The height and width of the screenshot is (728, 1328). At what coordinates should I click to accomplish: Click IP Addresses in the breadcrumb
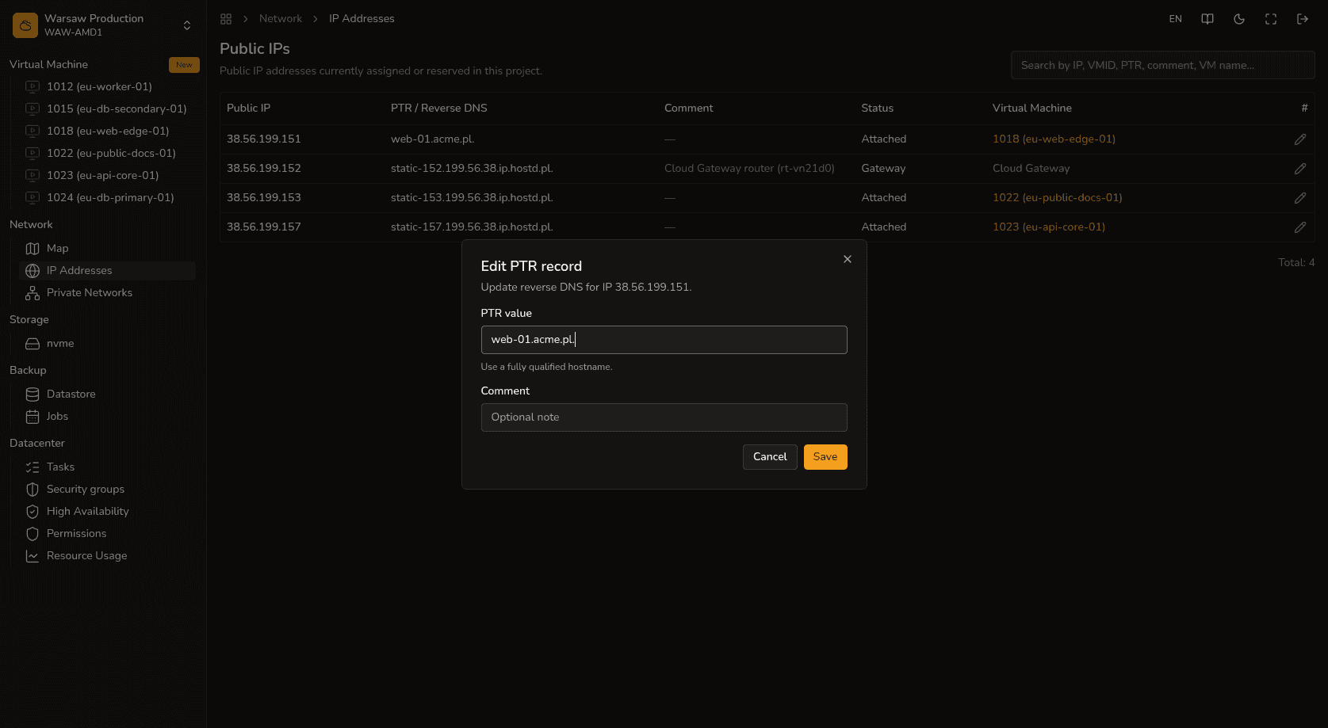[362, 19]
